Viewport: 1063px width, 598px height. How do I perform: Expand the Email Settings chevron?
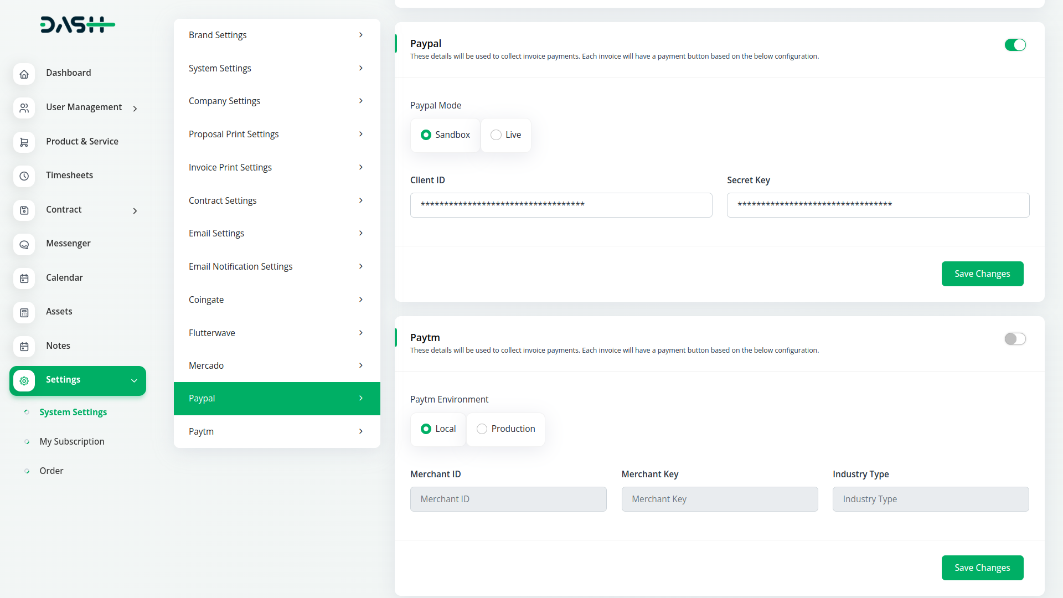click(x=360, y=233)
